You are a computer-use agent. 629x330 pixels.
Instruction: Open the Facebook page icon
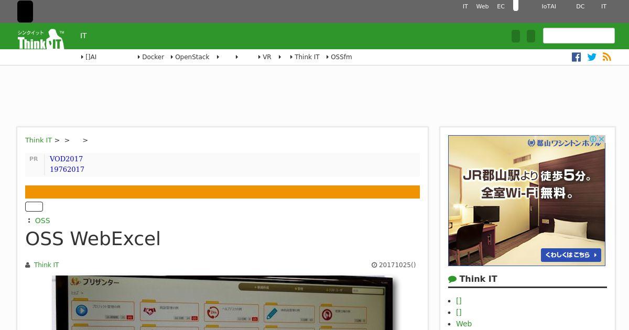coord(576,57)
